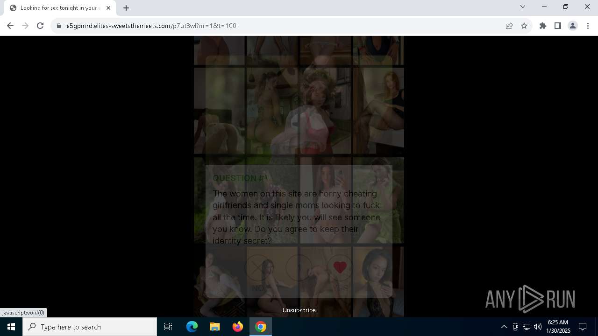
Task: Open the Extensions puzzle icon
Action: pos(543,26)
